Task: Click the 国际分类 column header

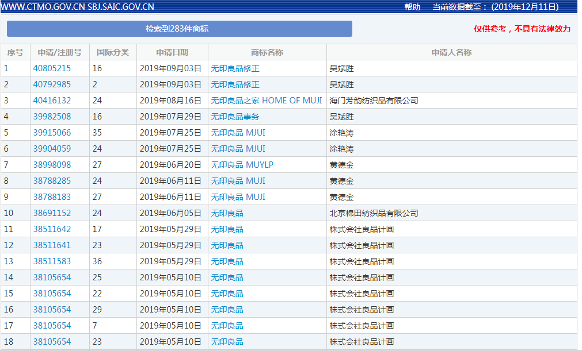Action: (113, 52)
